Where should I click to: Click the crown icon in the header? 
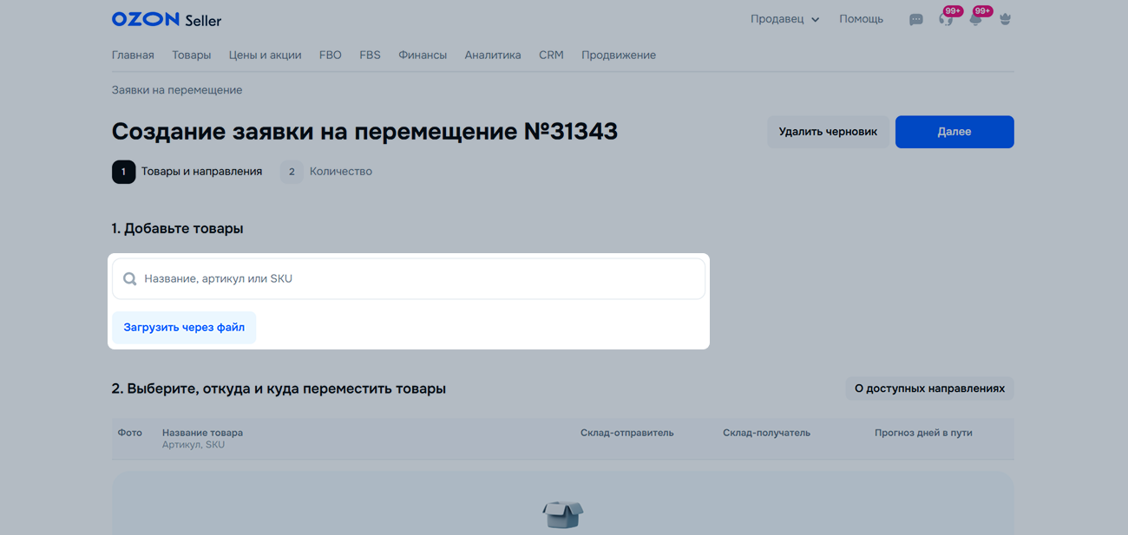1005,19
